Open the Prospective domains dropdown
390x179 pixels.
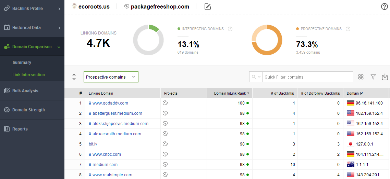coord(111,77)
